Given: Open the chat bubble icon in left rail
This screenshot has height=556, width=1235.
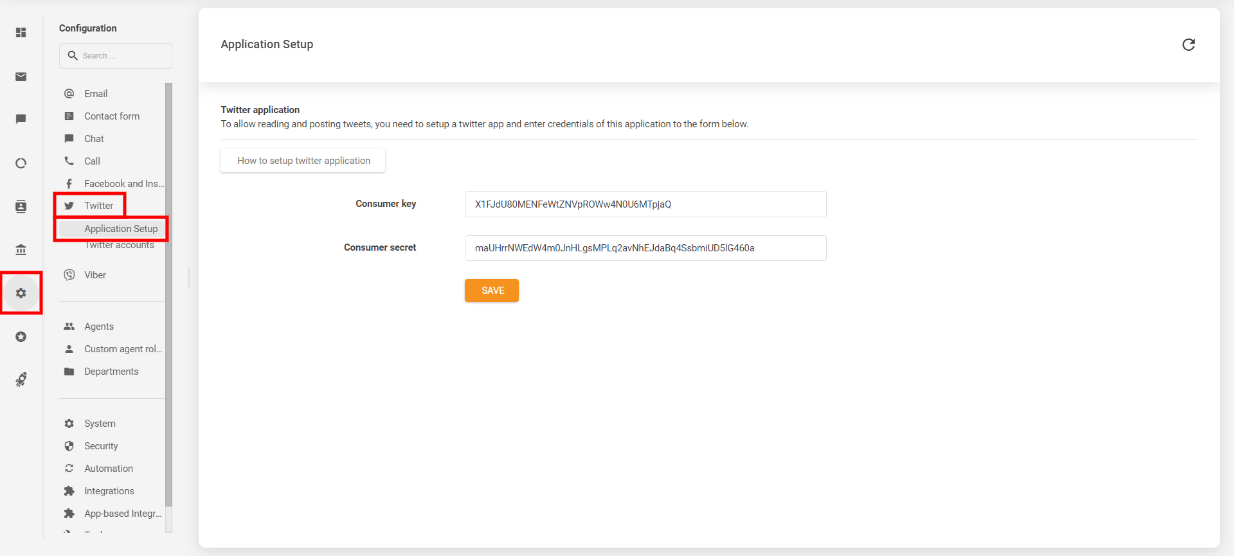Looking at the screenshot, I should point(21,119).
